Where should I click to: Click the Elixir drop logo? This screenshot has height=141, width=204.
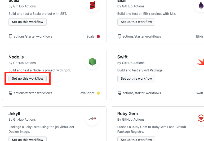[x=201, y=5]
